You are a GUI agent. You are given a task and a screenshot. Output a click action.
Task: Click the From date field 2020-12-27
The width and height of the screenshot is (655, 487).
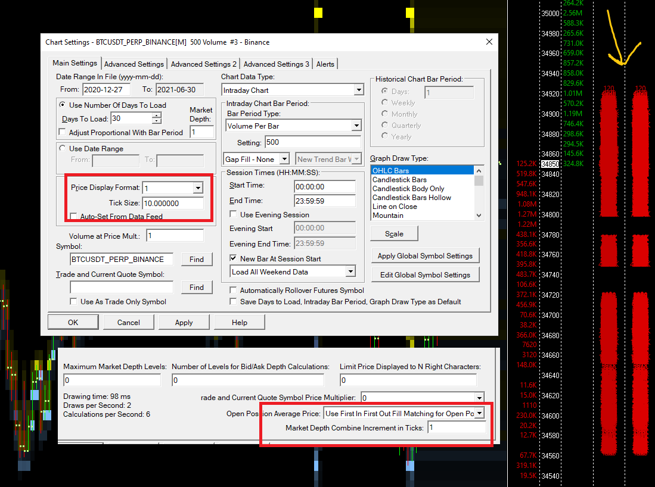click(x=107, y=89)
